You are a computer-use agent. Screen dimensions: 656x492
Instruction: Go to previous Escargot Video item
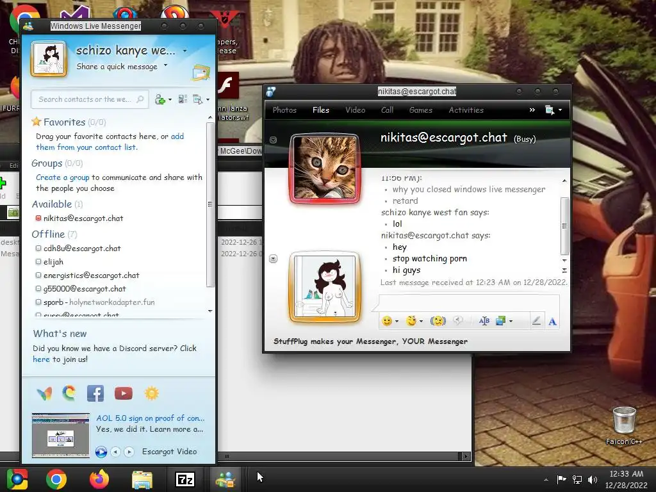point(115,452)
